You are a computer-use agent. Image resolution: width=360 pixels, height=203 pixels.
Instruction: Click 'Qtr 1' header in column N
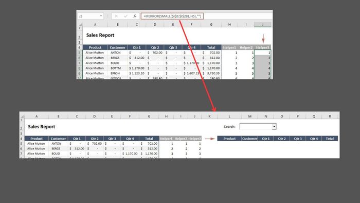[266, 139]
